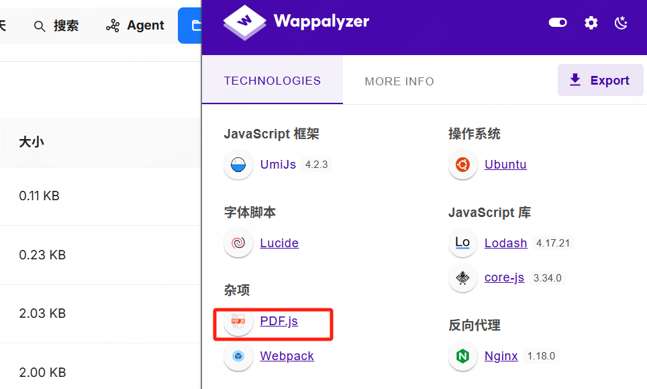Open the Webpack link
This screenshot has width=647, height=389.
[x=287, y=356]
